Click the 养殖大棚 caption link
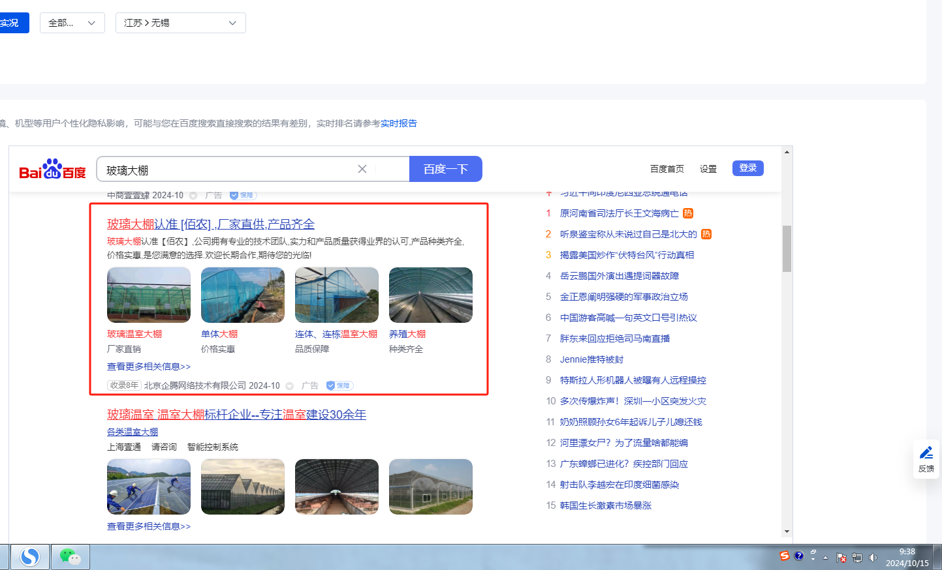The image size is (942, 570). (407, 334)
